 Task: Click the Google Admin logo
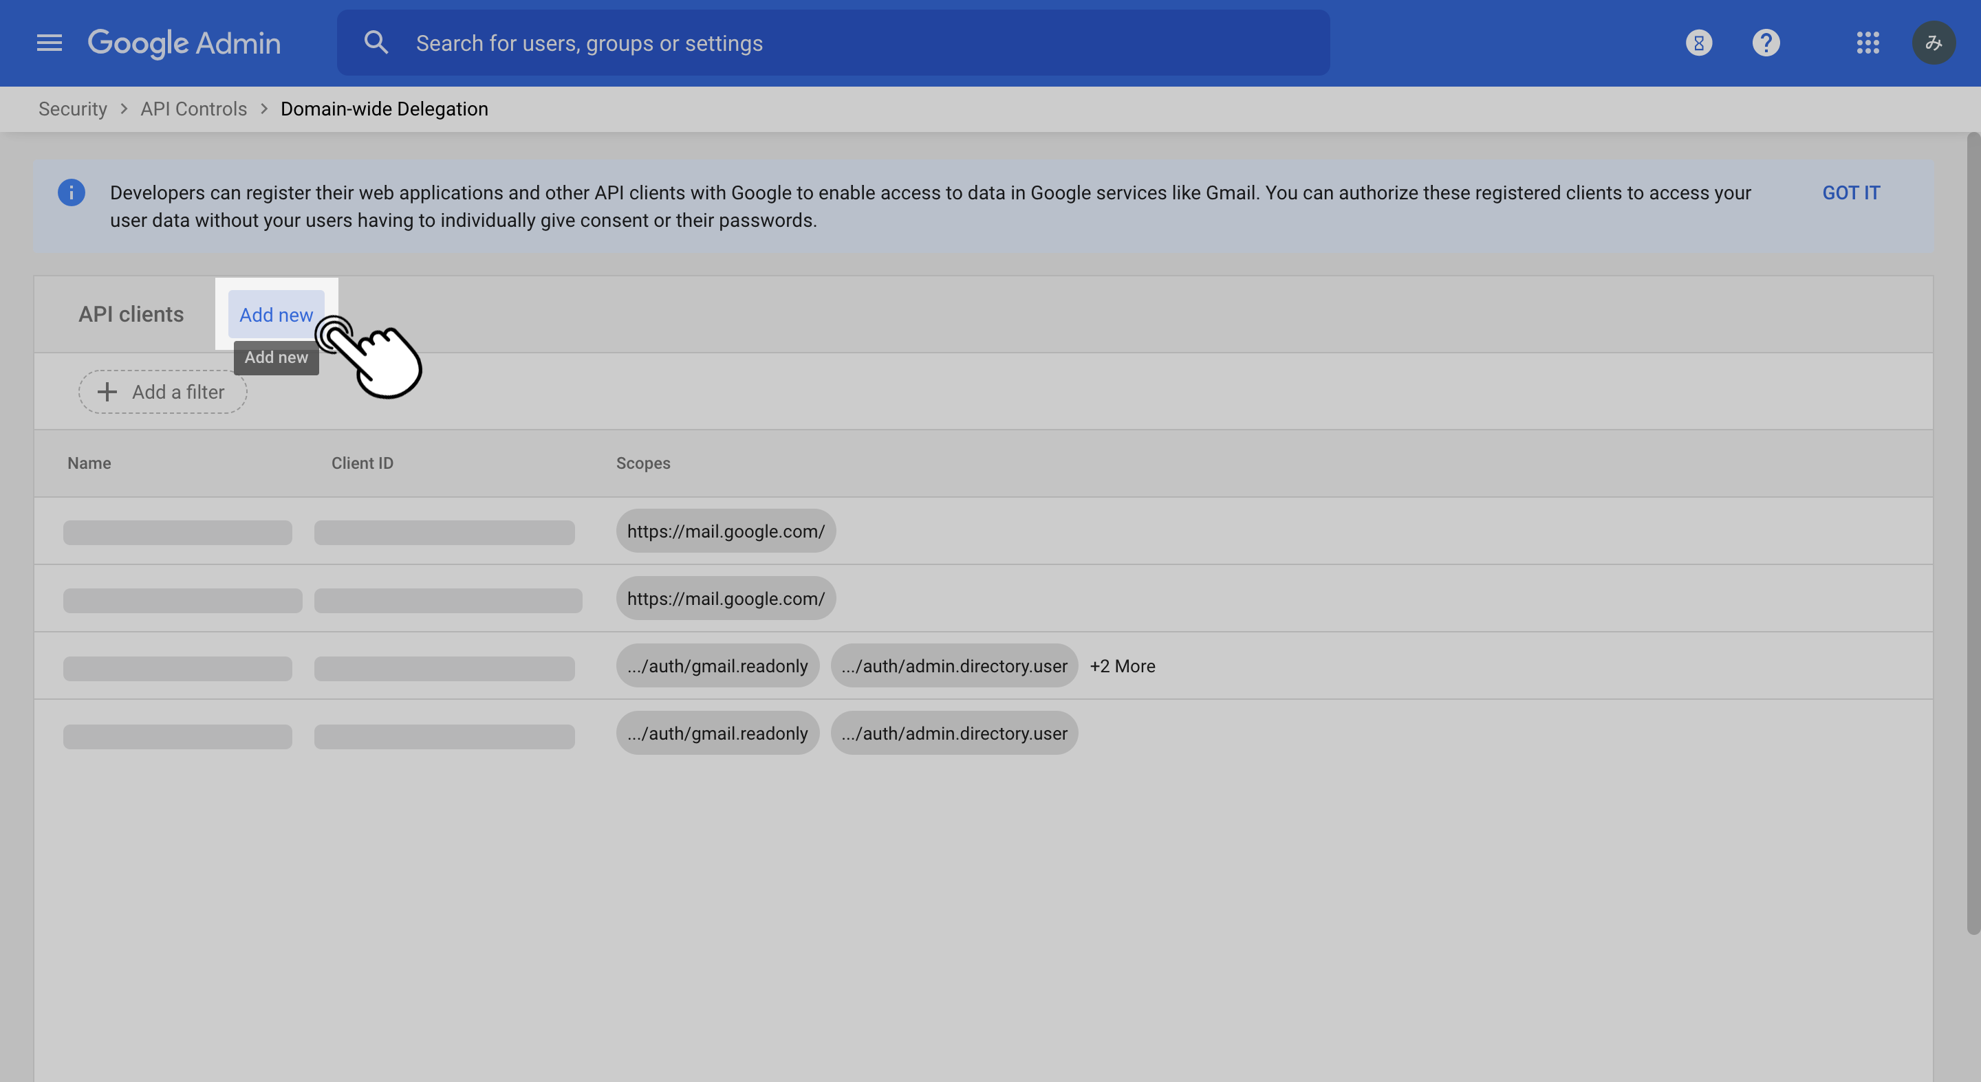[x=184, y=43]
